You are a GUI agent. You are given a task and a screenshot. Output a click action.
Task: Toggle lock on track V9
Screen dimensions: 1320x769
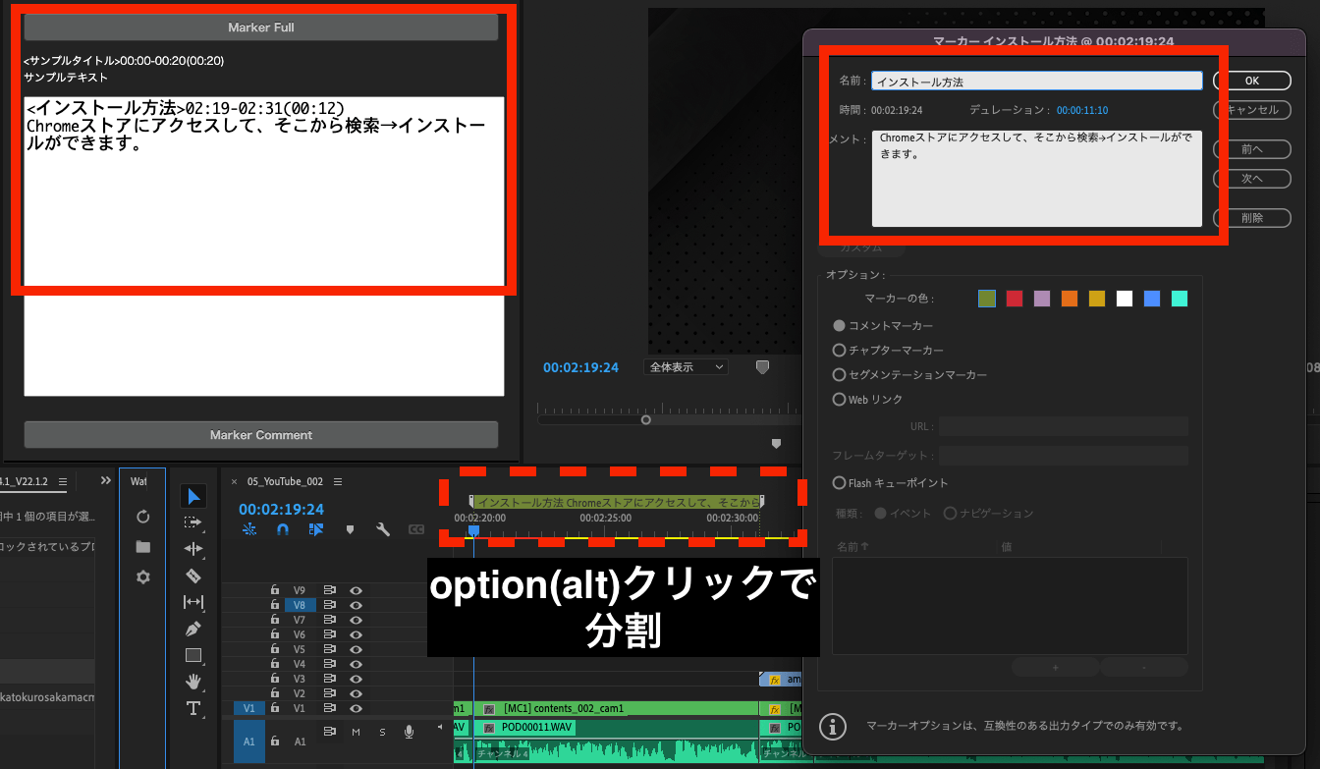point(275,591)
